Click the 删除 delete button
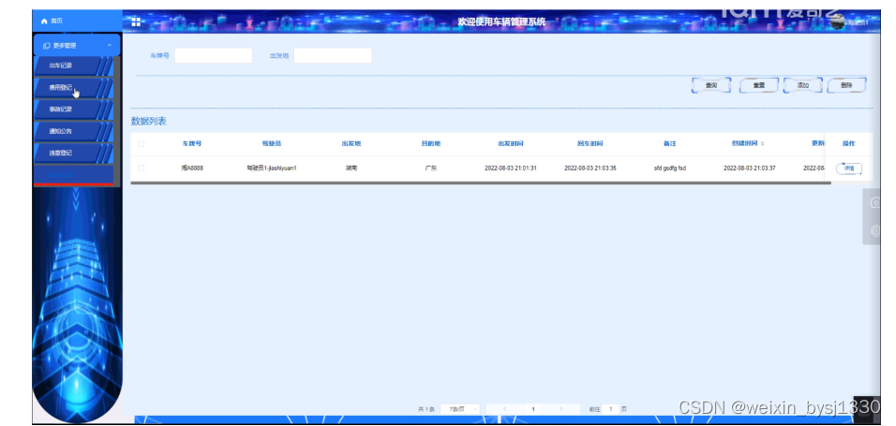The width and height of the screenshot is (896, 426). pos(846,85)
